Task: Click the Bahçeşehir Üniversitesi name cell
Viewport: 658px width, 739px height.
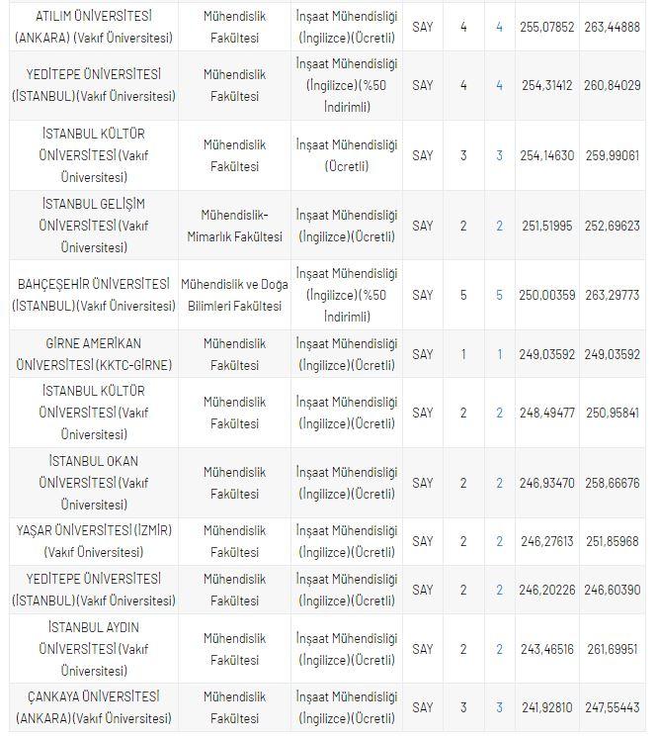Action: click(x=93, y=295)
